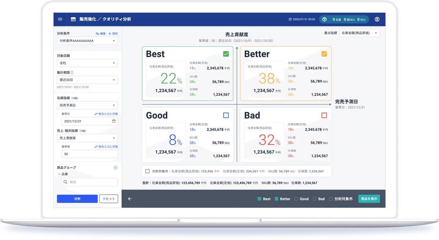Open the 直近30日 period dropdown

(87, 79)
